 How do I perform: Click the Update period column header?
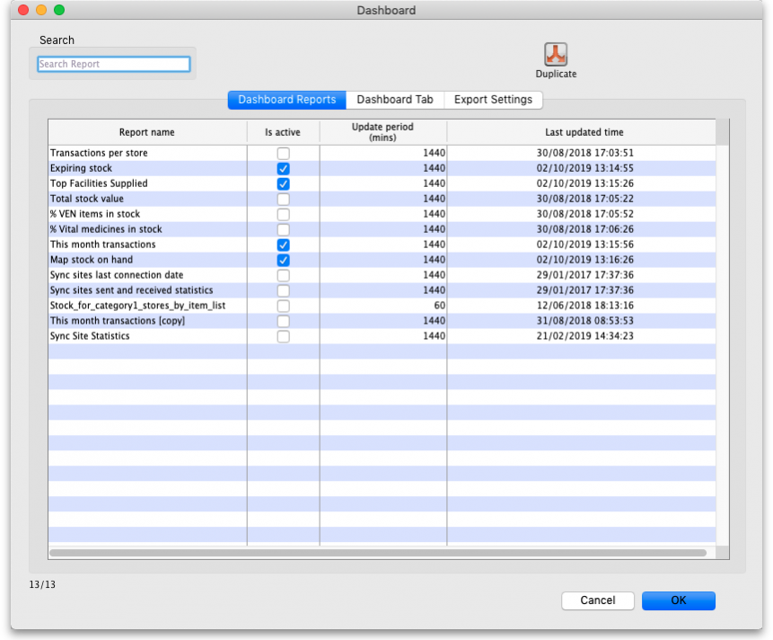382,132
